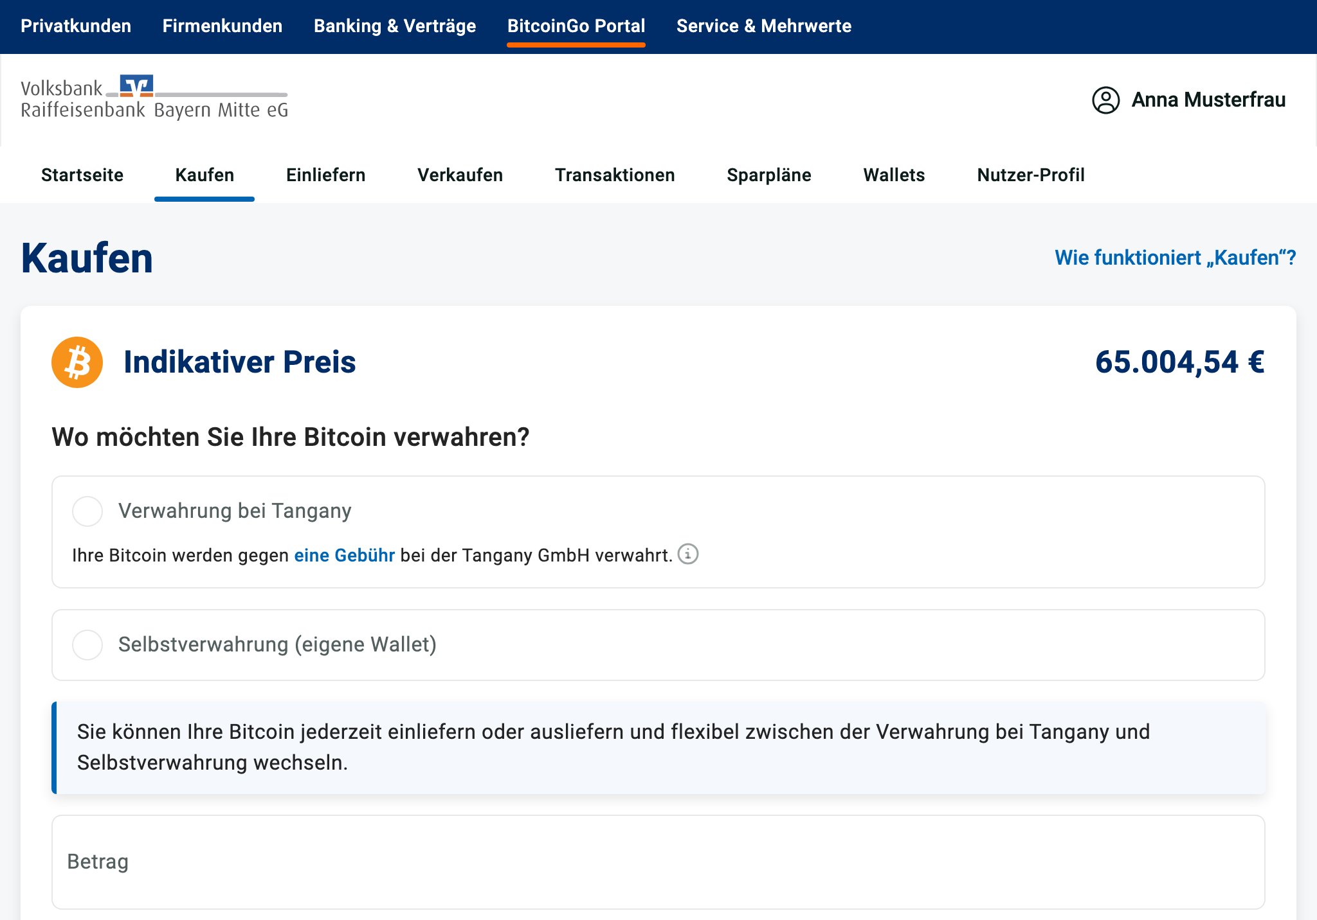Click the info icon beside Tangany text

click(x=688, y=554)
